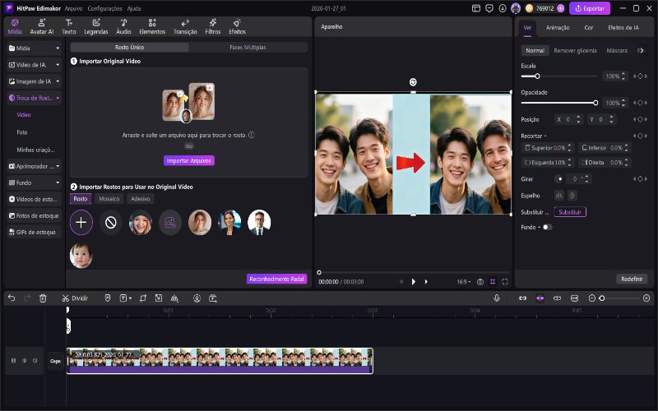Click the microphone voice-over icon

[497, 298]
